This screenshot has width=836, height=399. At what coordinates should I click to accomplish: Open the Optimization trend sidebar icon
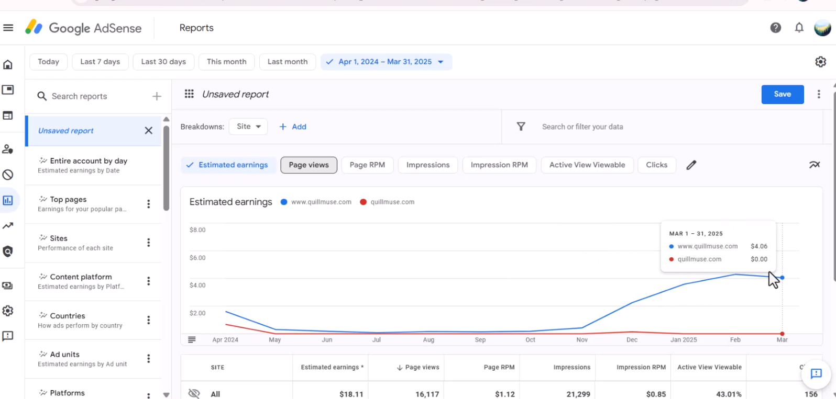8,226
